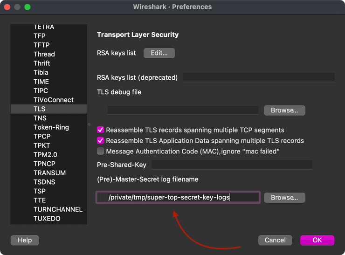
Task: Select TTE protocol entry
Action: coord(48,200)
